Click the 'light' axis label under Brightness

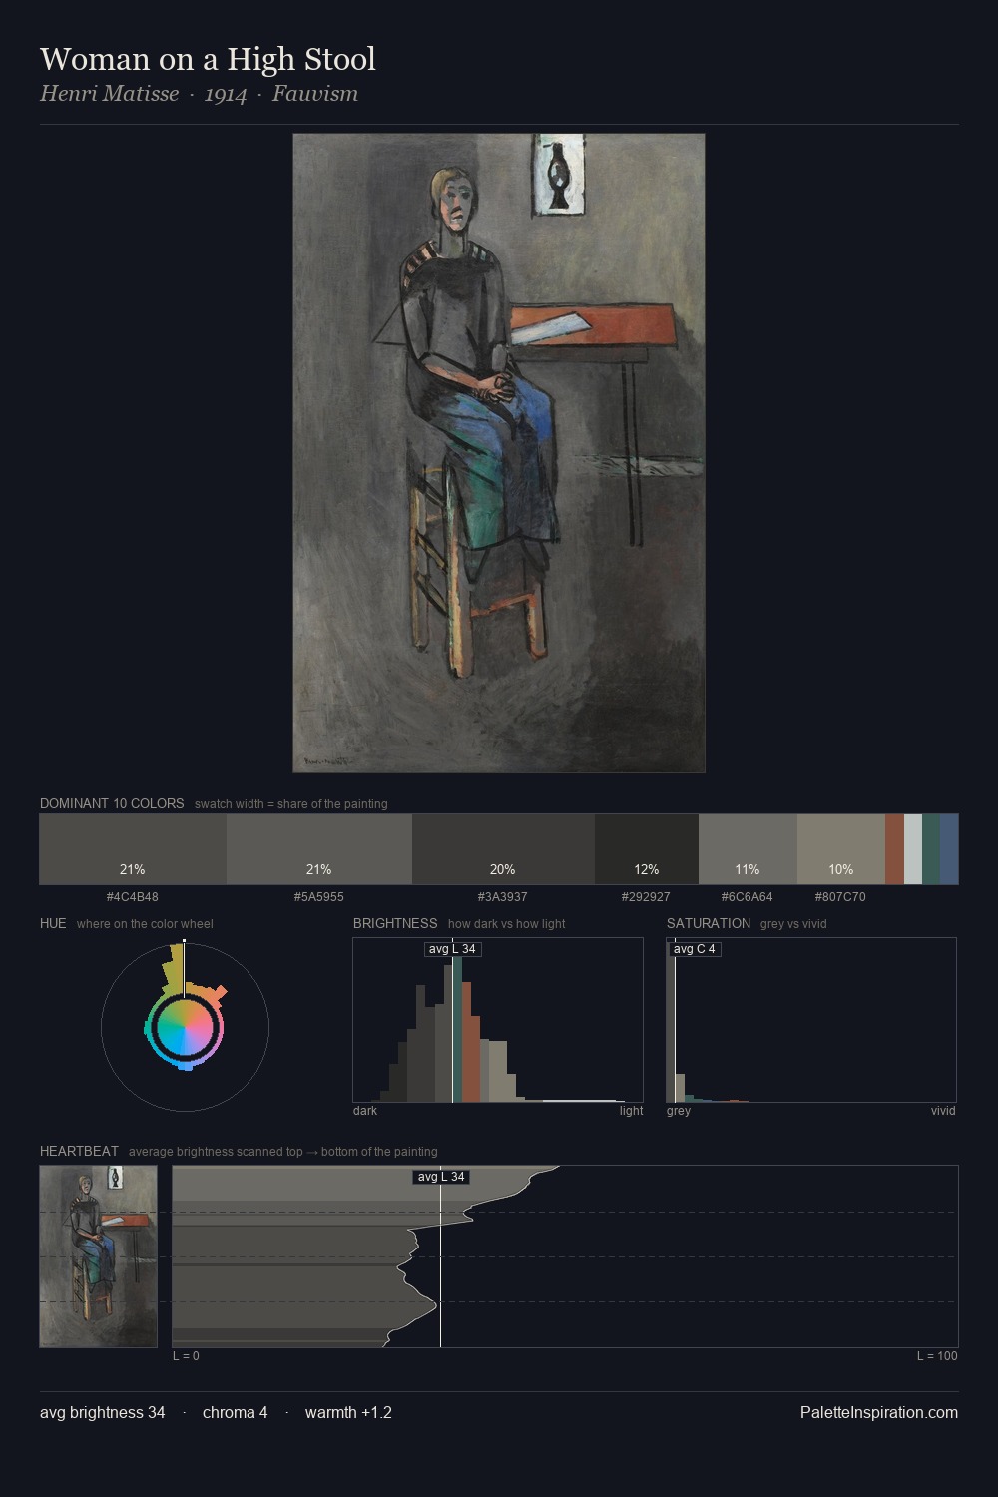tap(632, 1111)
